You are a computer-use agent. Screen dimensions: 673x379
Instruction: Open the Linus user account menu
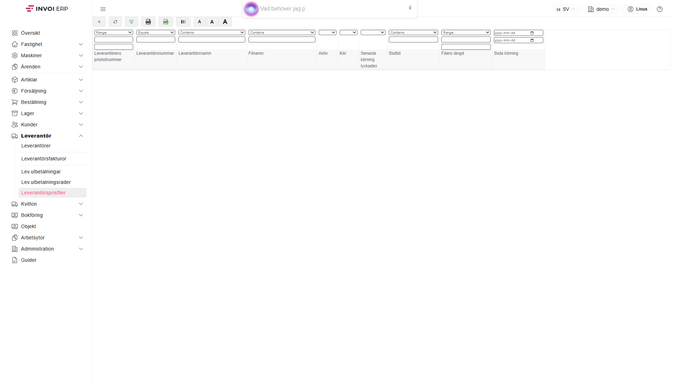point(638,9)
